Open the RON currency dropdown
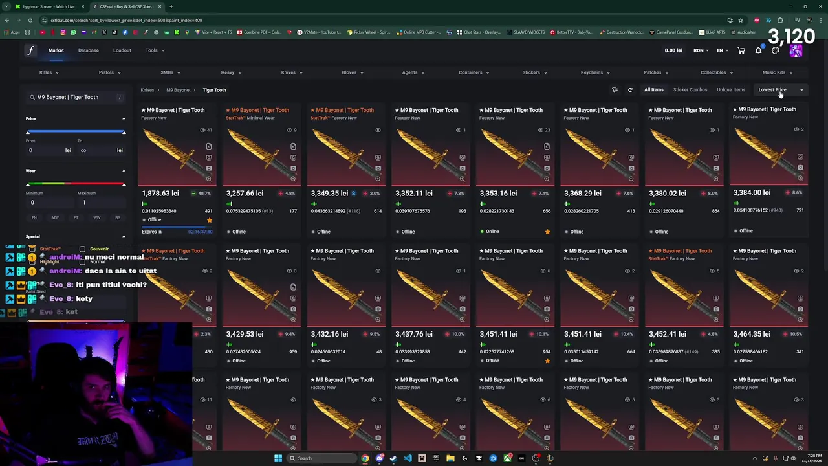This screenshot has height=466, width=828. (701, 50)
